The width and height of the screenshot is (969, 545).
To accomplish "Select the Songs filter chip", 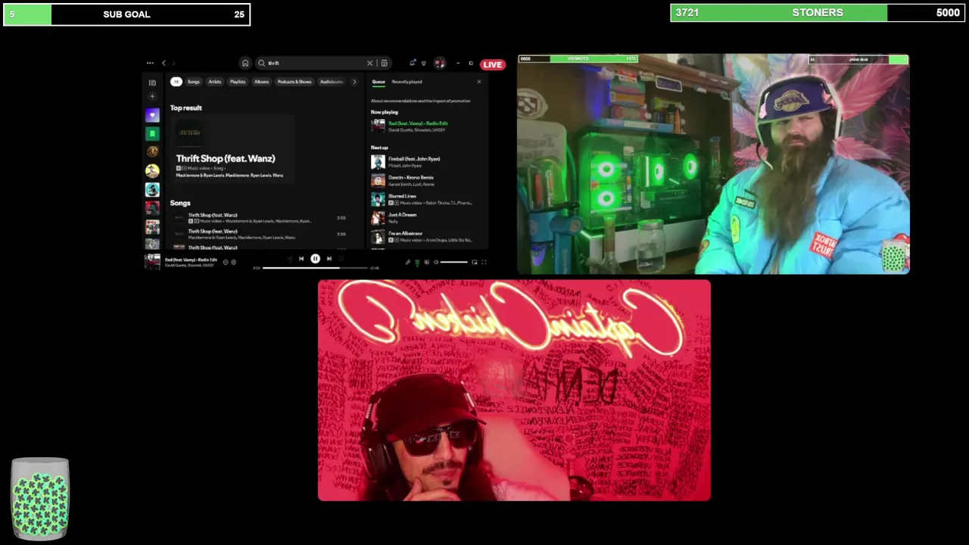I will [194, 82].
